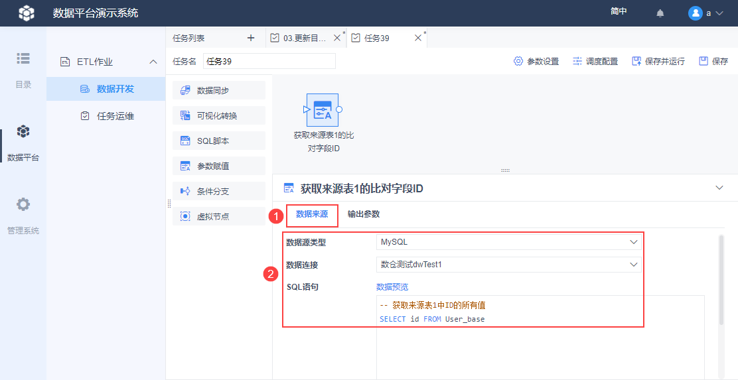Open the notification bell

(x=660, y=13)
